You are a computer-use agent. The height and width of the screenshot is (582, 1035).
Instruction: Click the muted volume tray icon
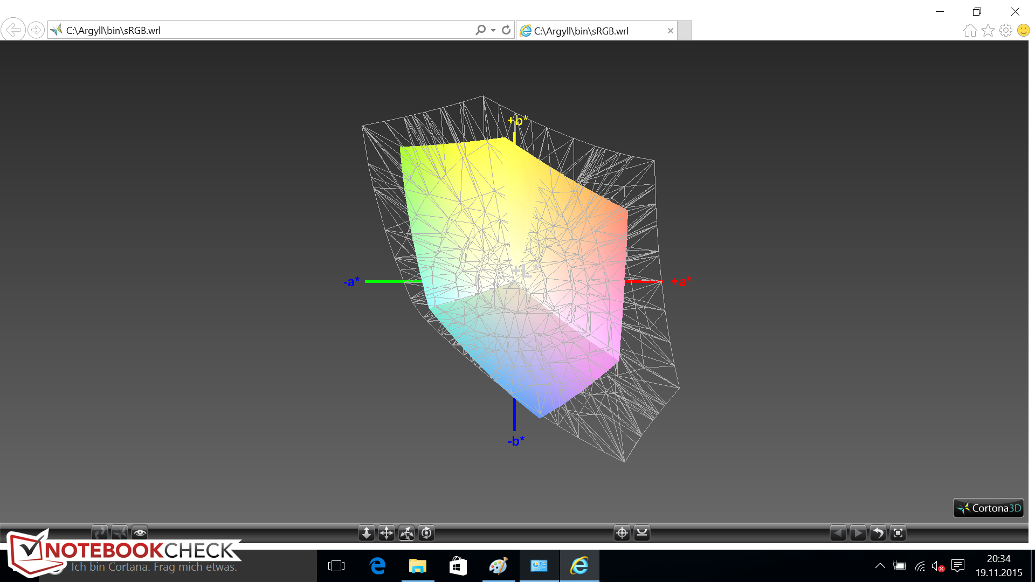(x=938, y=566)
